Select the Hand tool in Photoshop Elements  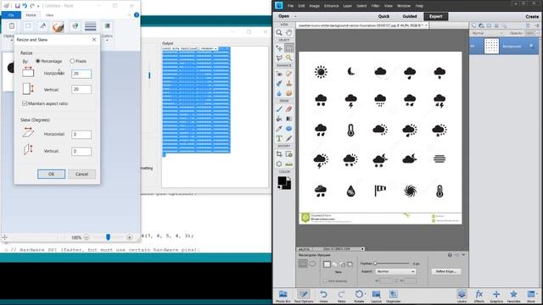tap(288, 32)
